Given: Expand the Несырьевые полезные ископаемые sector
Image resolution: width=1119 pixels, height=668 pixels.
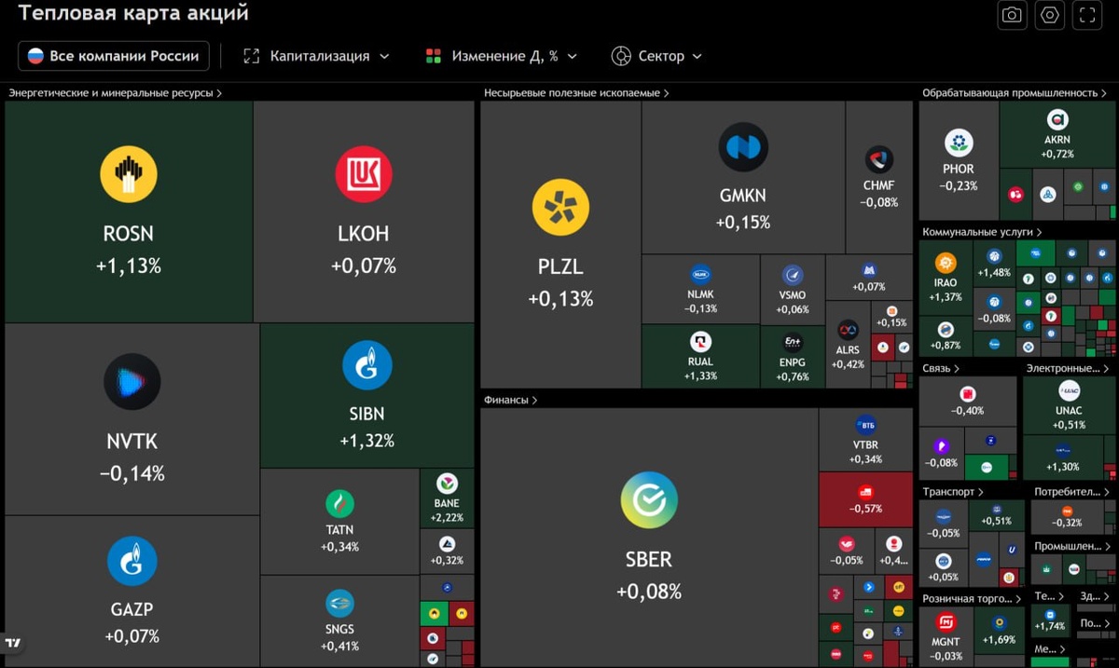Looking at the screenshot, I should tap(576, 93).
